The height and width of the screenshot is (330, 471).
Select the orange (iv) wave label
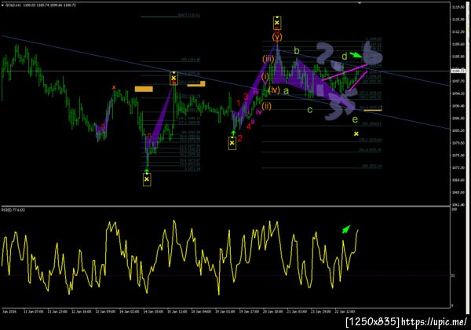(x=274, y=90)
